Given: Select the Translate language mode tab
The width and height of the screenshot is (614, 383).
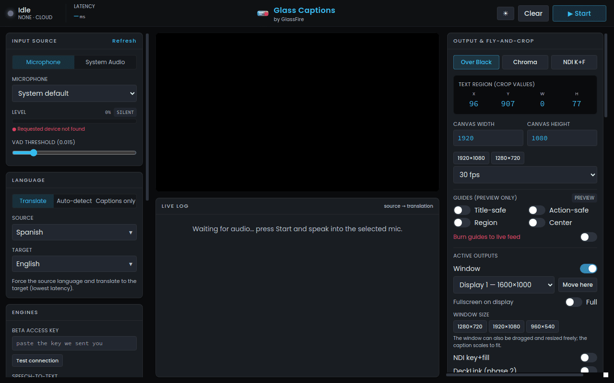Looking at the screenshot, I should click(33, 201).
